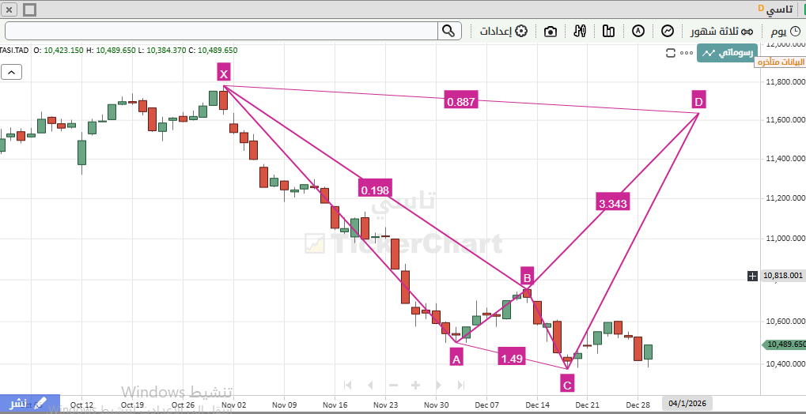806x414 pixels.
Task: Click the search magnifier icon
Action: click(448, 31)
